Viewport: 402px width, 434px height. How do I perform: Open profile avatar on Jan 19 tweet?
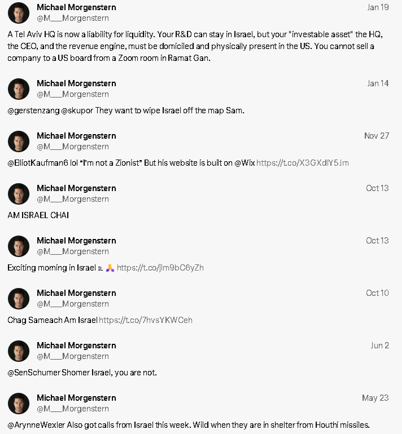[x=19, y=13]
